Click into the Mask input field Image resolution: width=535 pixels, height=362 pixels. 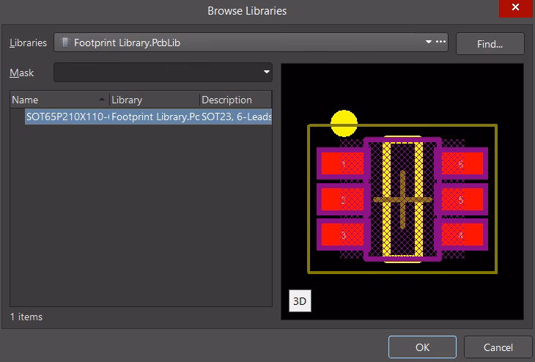(x=158, y=73)
